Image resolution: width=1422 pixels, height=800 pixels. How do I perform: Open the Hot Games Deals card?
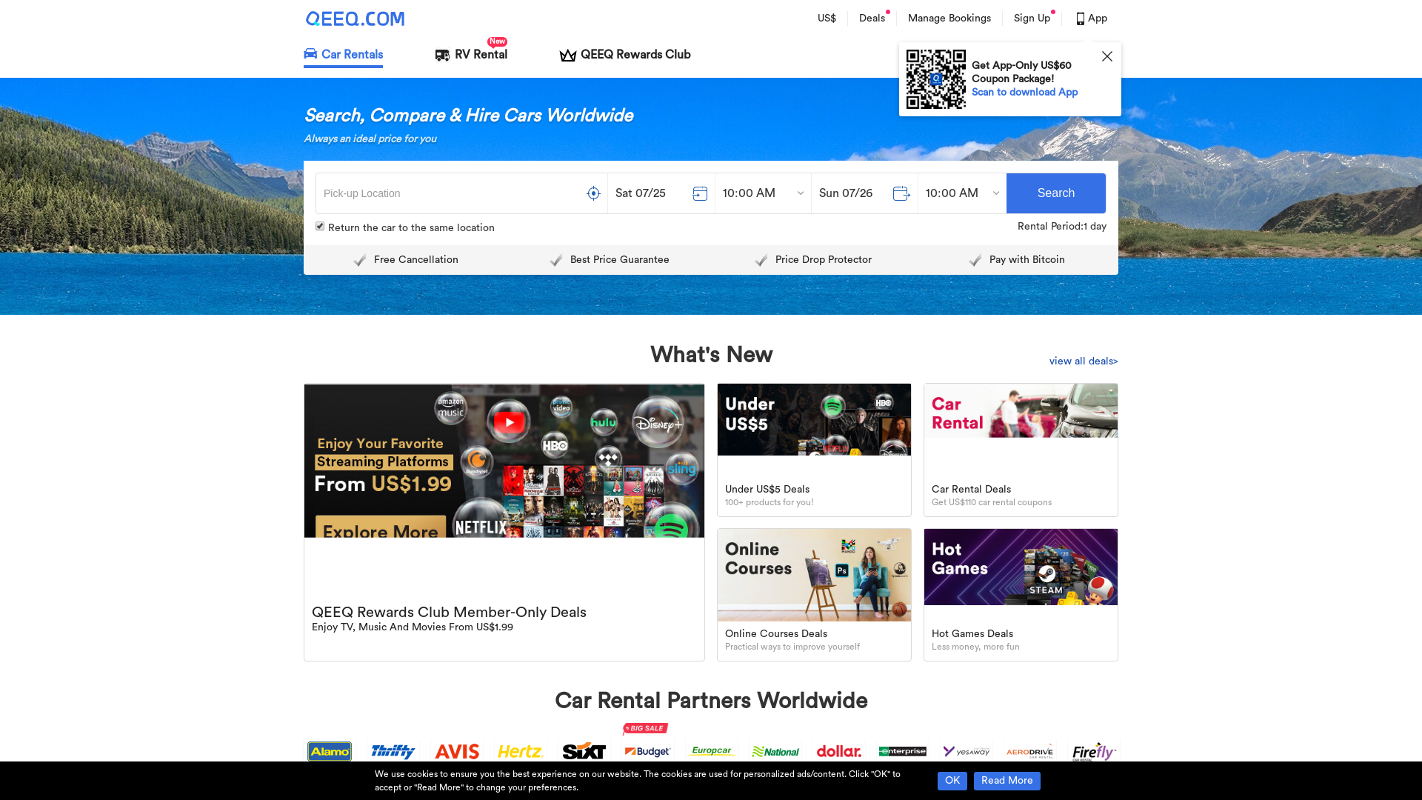[1021, 595]
